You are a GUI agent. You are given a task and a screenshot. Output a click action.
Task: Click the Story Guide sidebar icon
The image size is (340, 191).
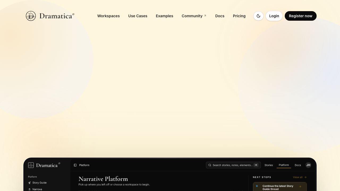click(29, 183)
